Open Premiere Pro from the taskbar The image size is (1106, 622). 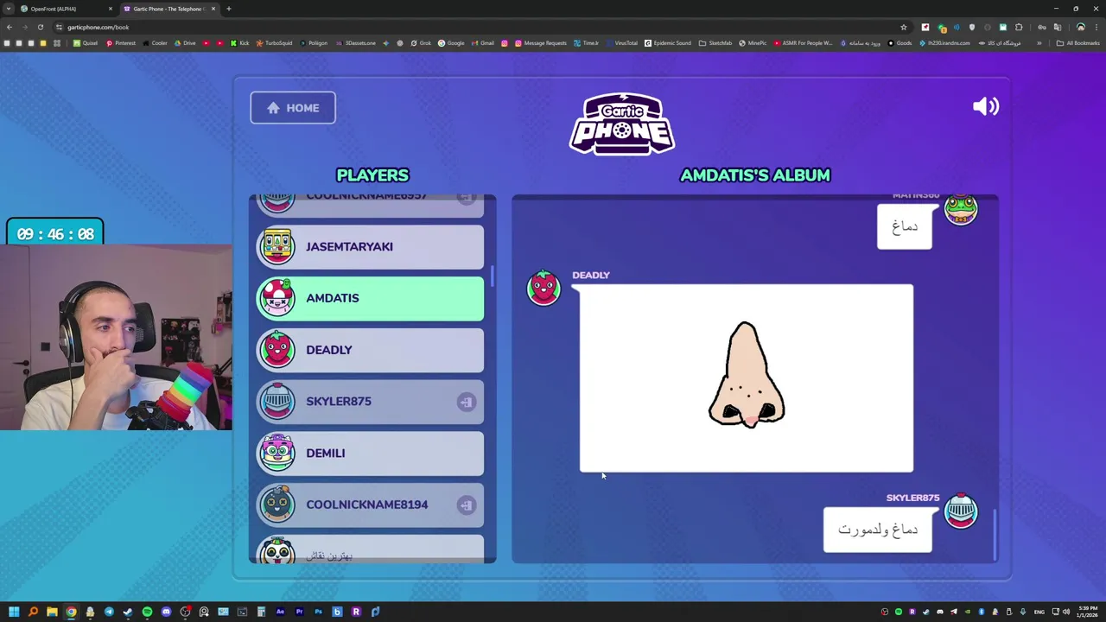click(x=299, y=612)
